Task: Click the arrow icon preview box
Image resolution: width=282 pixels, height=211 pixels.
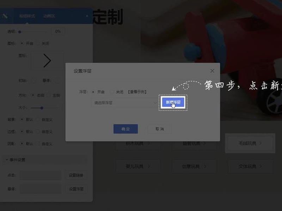Action: (48, 60)
